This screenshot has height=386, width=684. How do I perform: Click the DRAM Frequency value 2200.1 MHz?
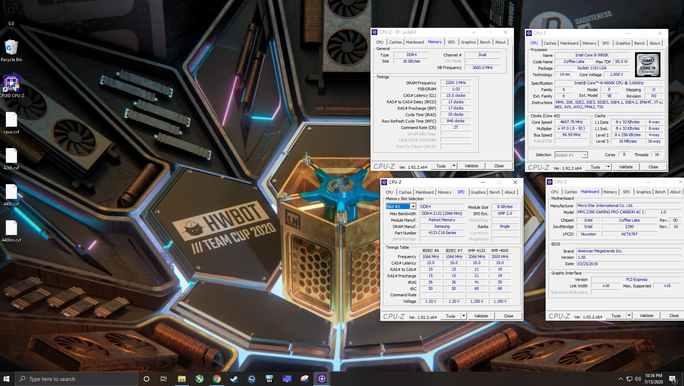tap(456, 83)
